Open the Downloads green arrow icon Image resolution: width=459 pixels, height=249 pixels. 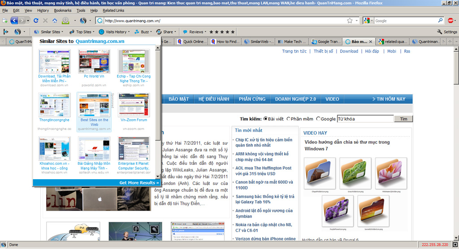[65, 21]
